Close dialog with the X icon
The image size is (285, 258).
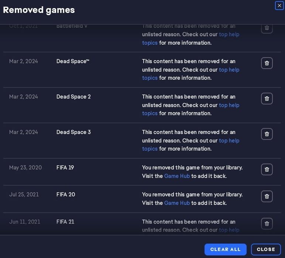click(279, 6)
